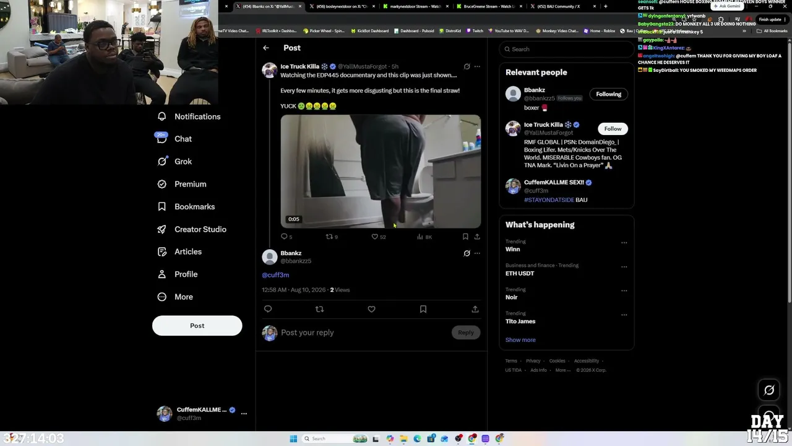
Task: Click the white Post button in sidebar
Action: click(x=197, y=326)
